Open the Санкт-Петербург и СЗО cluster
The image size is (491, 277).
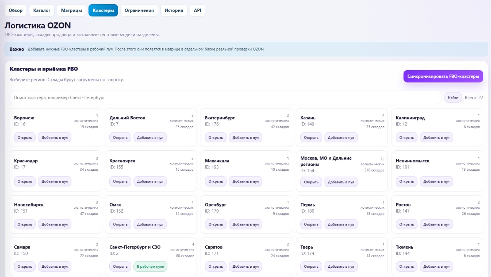pyautogui.click(x=120, y=267)
